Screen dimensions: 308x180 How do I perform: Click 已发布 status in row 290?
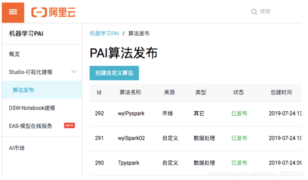[239, 163]
